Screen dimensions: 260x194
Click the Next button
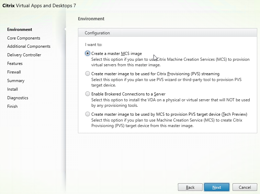coord(217,187)
